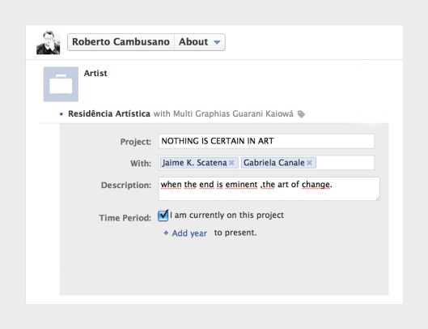428x329 pixels.
Task: Remove Gabriela Canale tag with x
Action: click(x=309, y=163)
